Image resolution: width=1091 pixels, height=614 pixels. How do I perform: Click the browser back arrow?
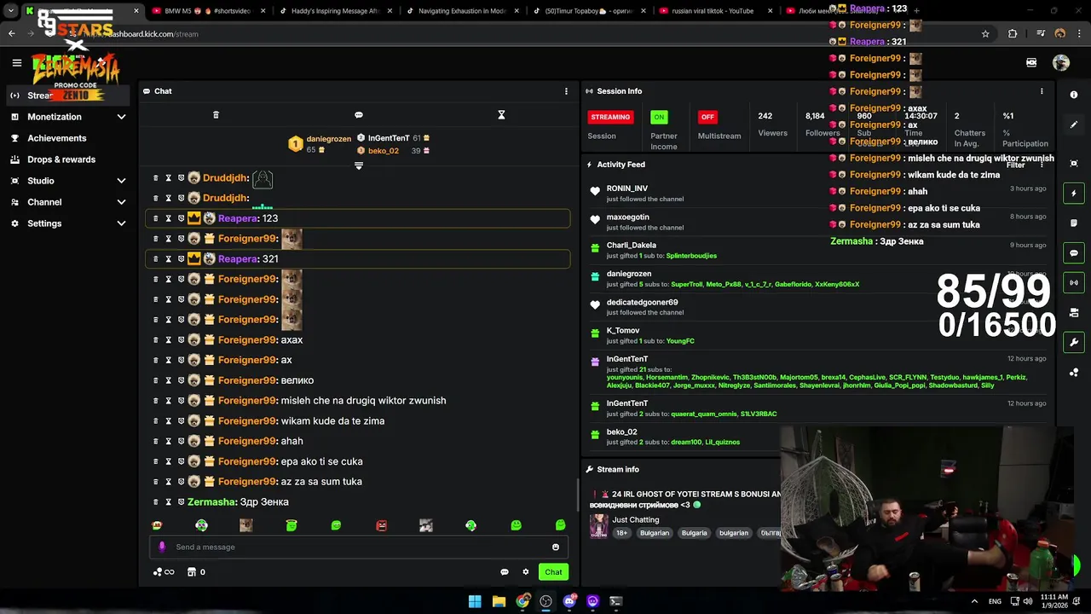(x=11, y=34)
